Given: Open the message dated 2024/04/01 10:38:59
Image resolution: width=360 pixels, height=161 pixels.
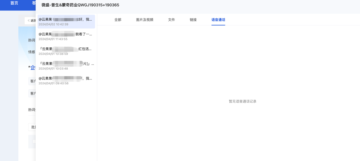Looking at the screenshot, I should [x=66, y=51].
